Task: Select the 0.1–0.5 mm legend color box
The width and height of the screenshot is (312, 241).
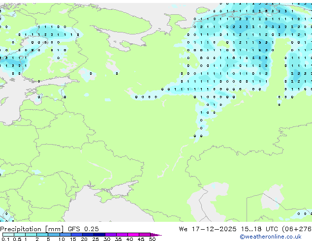Action: click(8, 235)
